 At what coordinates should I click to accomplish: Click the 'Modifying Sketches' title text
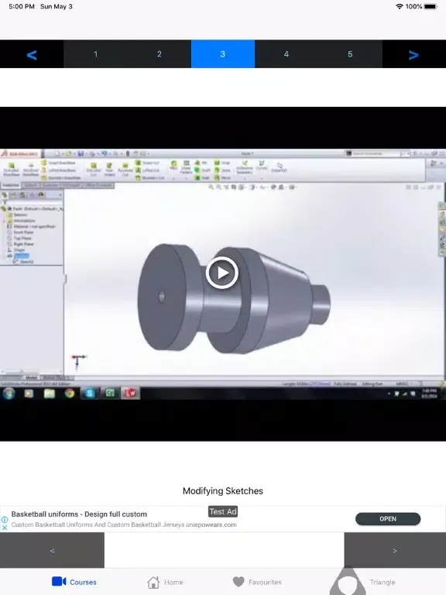tap(223, 490)
